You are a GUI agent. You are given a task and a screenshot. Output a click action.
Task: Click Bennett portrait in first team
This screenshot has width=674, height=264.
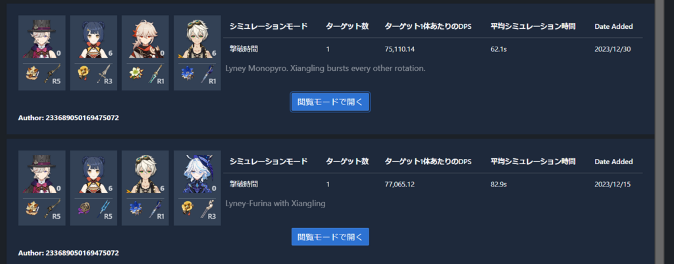(x=197, y=39)
